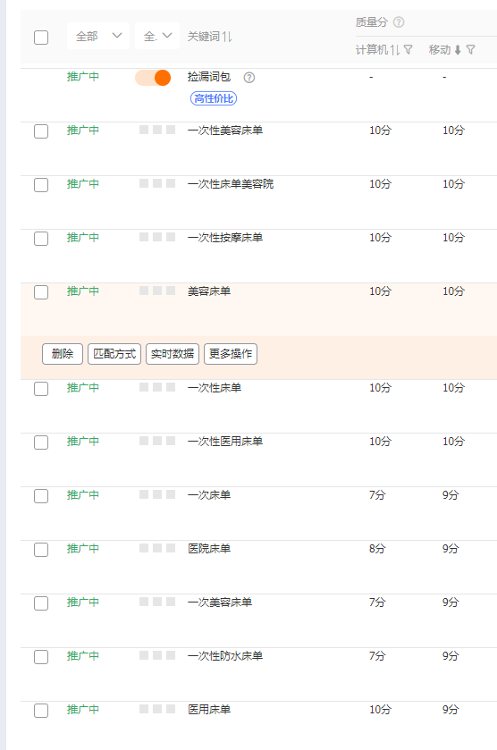Open the 全部 status dropdown
This screenshot has width=497, height=750.
(x=98, y=36)
